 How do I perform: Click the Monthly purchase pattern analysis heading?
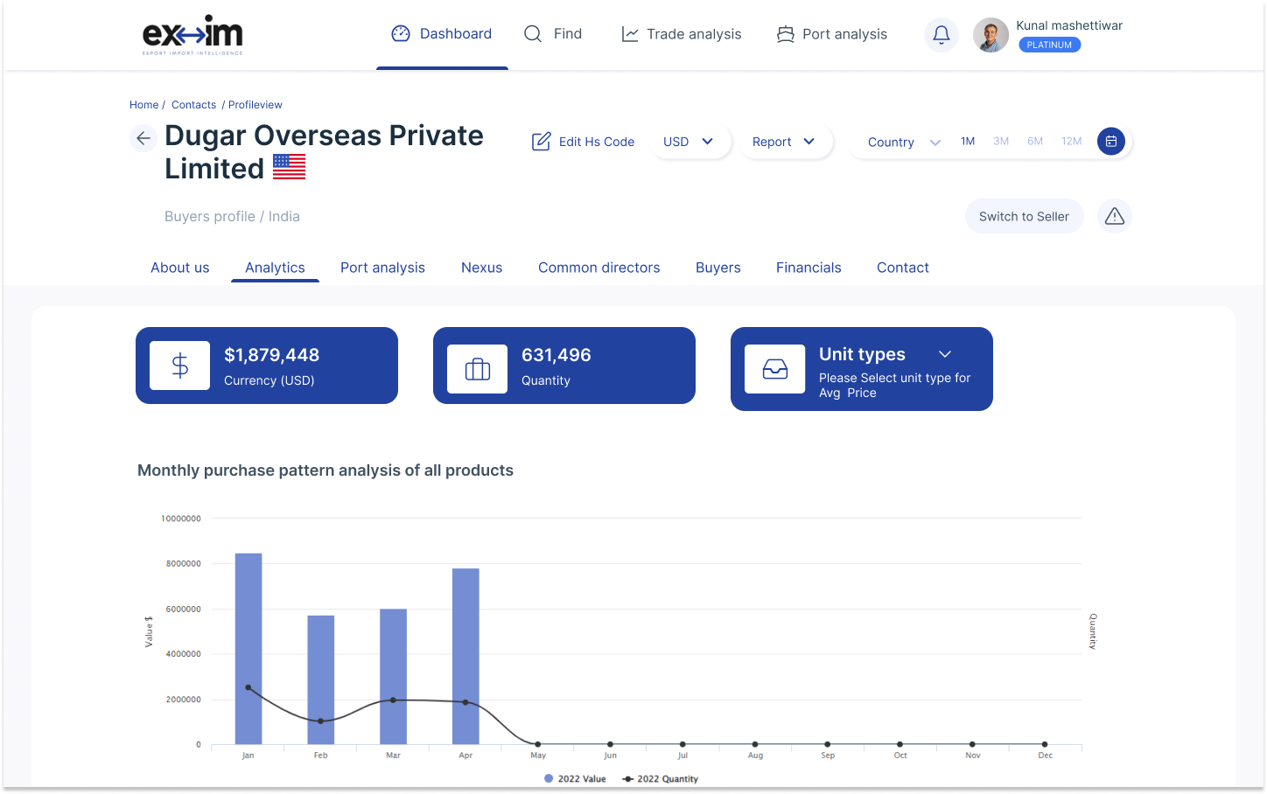325,470
